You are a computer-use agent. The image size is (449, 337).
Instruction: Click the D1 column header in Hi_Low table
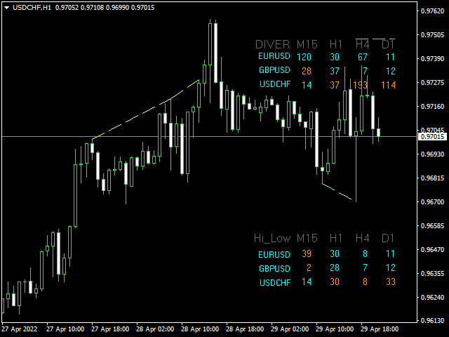[x=388, y=238]
